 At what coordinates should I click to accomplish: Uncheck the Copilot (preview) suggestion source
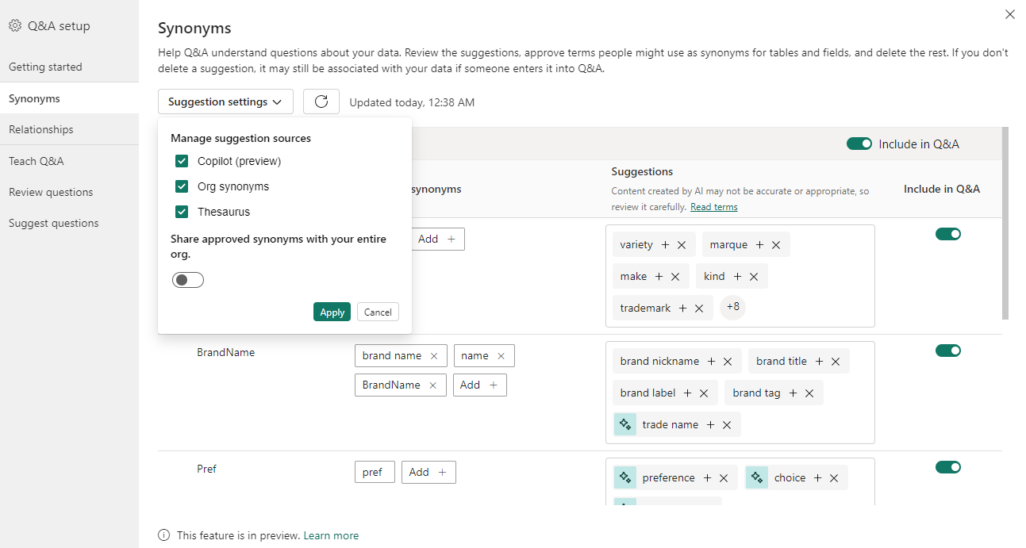coord(182,160)
